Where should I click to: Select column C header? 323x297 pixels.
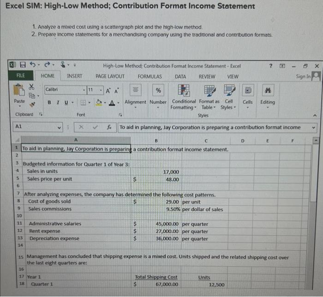(x=206, y=141)
